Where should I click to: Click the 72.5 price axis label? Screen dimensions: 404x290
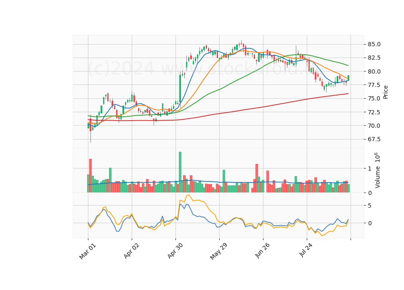tap(374, 112)
